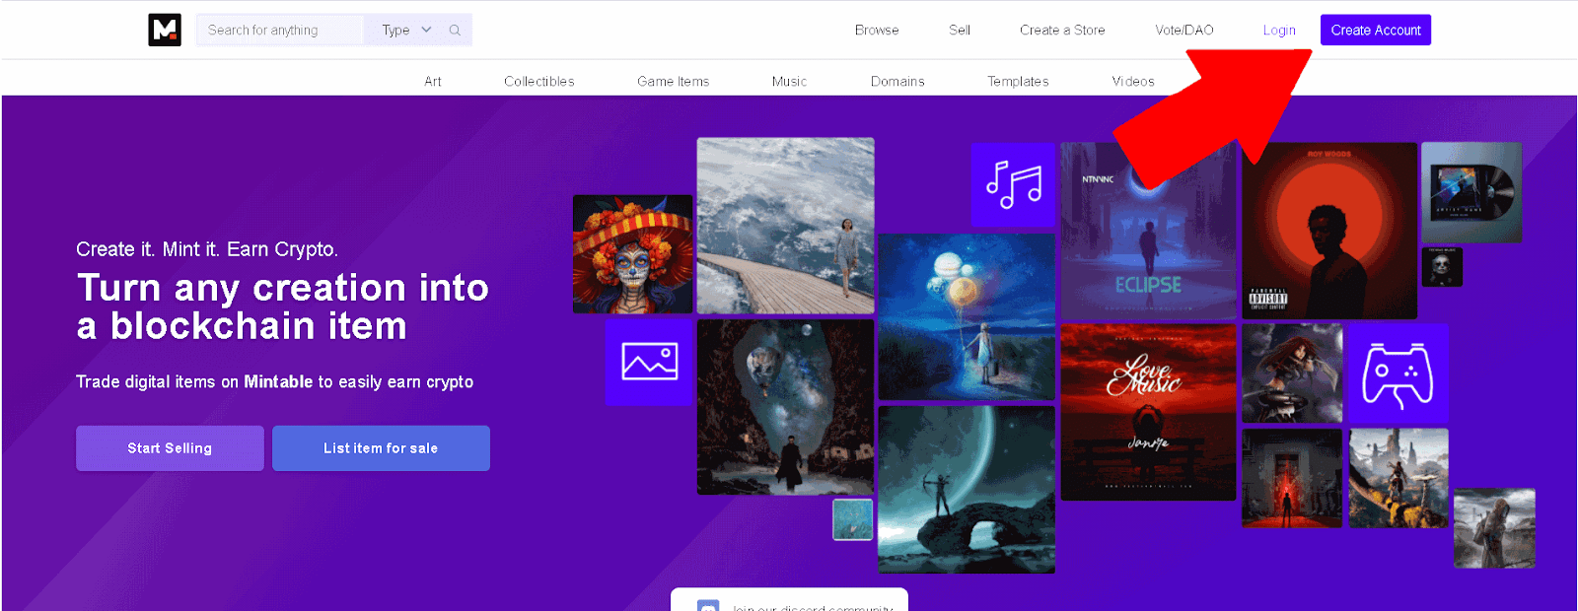This screenshot has width=1578, height=611.
Task: Click the Create Account button
Action: 1376,30
